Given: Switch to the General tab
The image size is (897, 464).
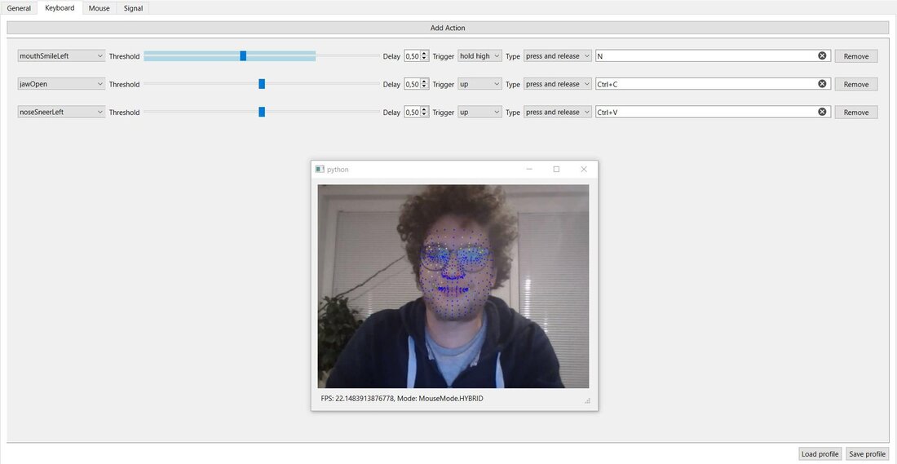Looking at the screenshot, I should [19, 8].
